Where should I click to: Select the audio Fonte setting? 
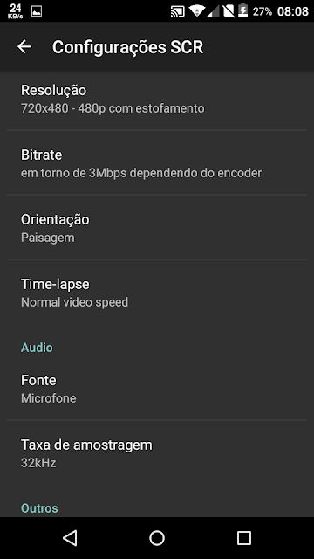click(x=157, y=388)
